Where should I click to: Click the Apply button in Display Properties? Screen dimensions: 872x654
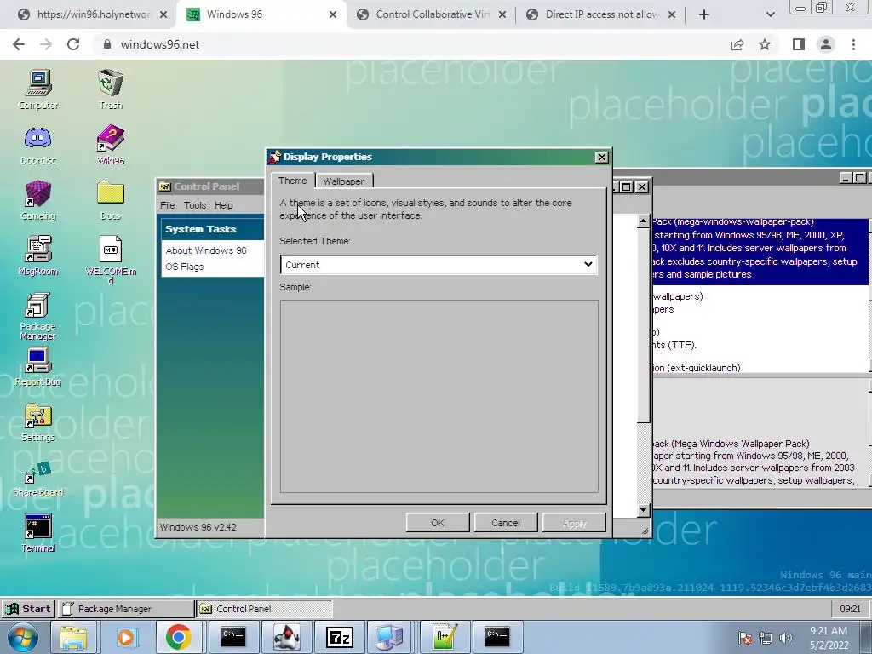(574, 523)
